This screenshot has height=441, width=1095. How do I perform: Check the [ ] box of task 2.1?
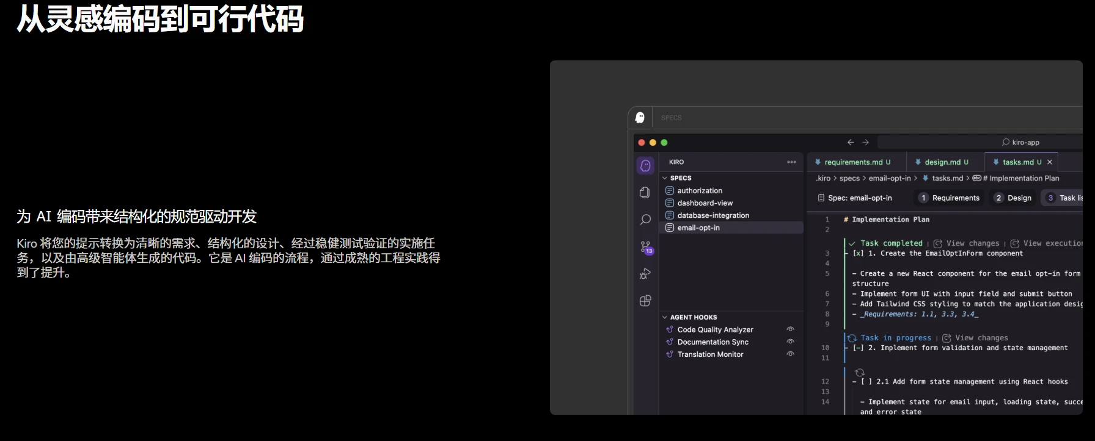coord(866,382)
